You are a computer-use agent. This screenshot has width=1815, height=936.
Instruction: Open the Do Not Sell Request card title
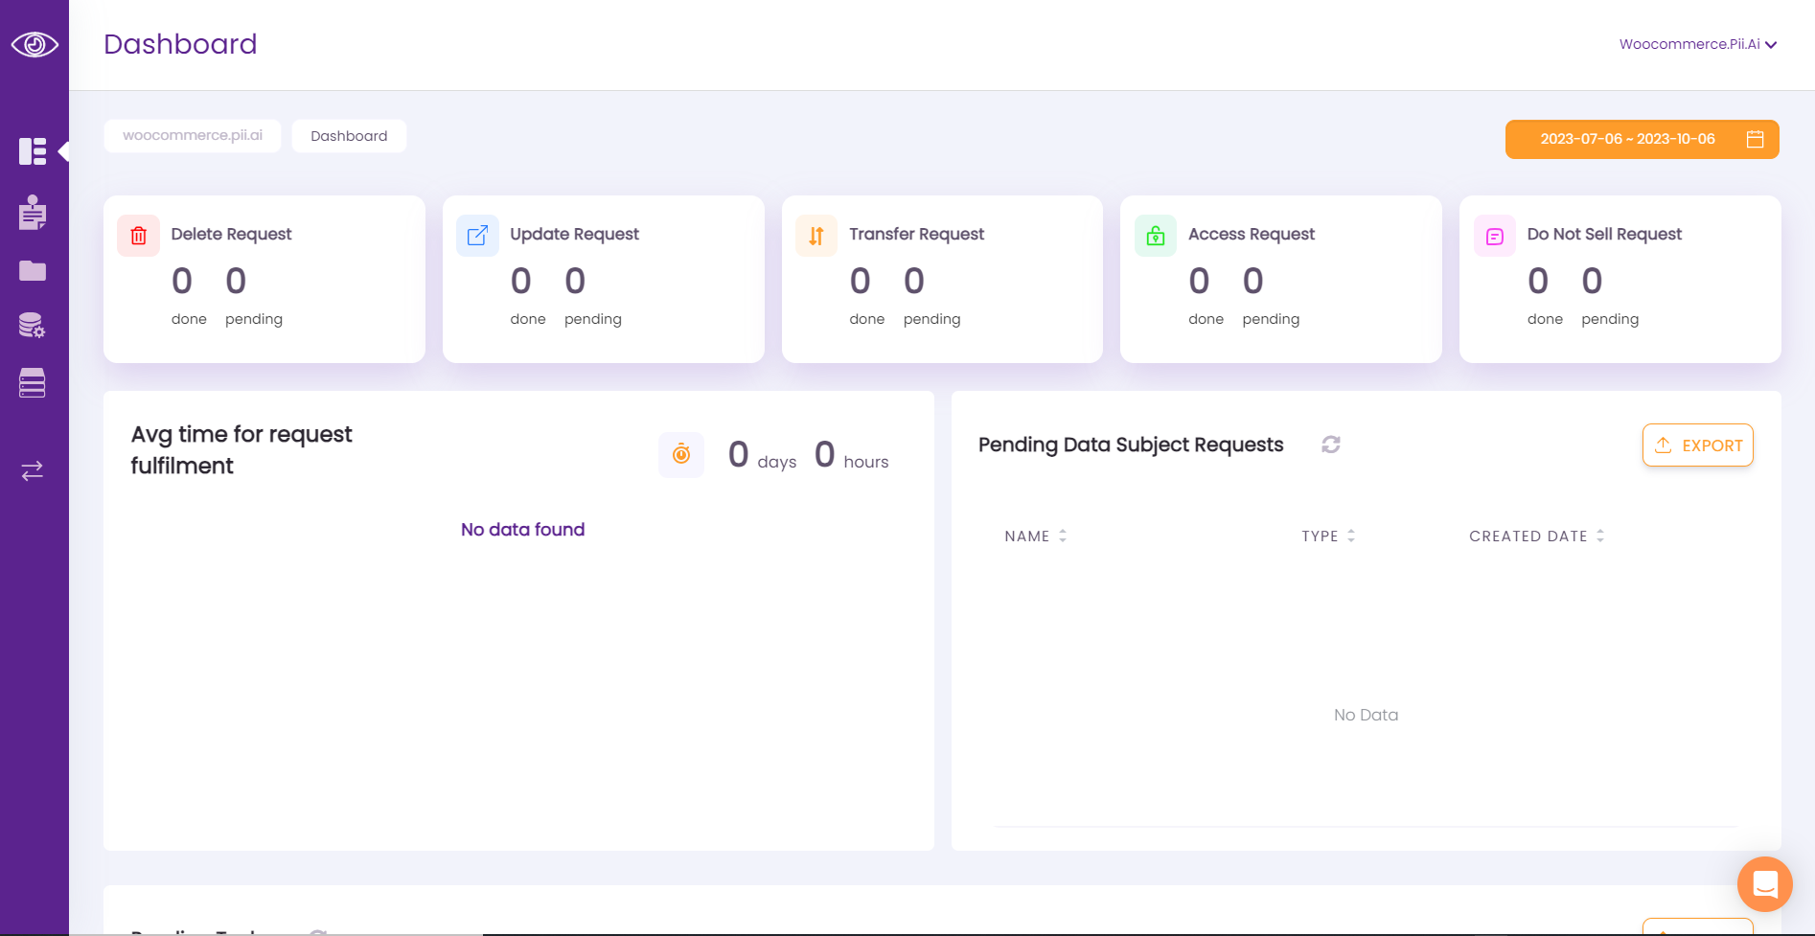pyautogui.click(x=1604, y=234)
